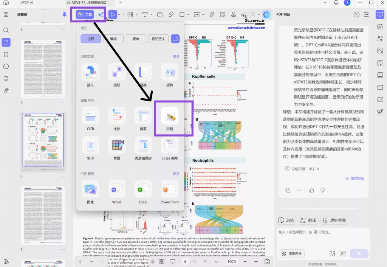This screenshot has height=267, width=387.
Task: Like the AI response with thumbs up
Action: (311, 190)
